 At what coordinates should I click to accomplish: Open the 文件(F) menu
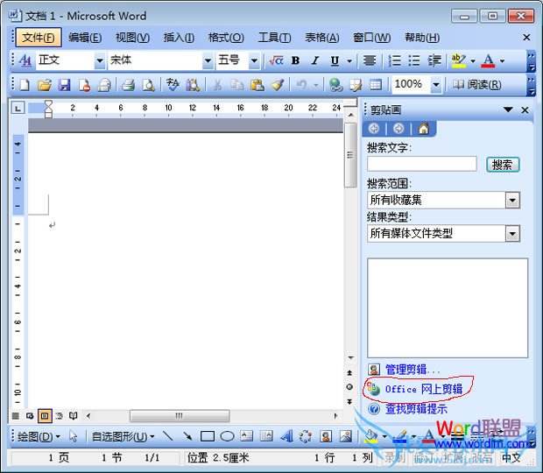(39, 38)
